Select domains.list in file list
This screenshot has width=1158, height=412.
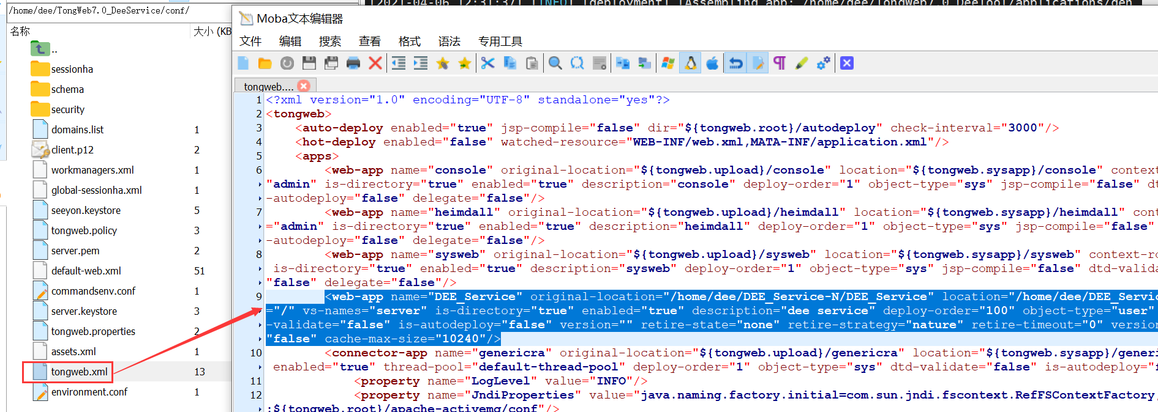pyautogui.click(x=77, y=130)
